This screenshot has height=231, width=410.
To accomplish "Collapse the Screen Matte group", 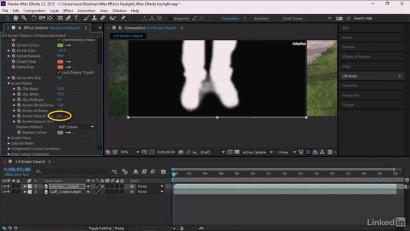I will [x=8, y=83].
